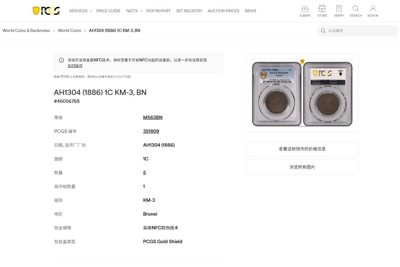
Task: Click the Sign In person icon
Action: 373,11
